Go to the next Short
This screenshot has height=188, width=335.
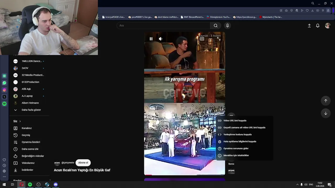326,113
